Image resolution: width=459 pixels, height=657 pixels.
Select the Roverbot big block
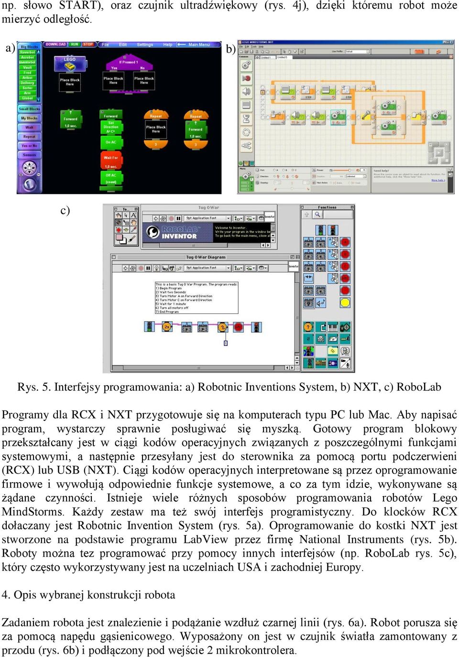click(27, 52)
